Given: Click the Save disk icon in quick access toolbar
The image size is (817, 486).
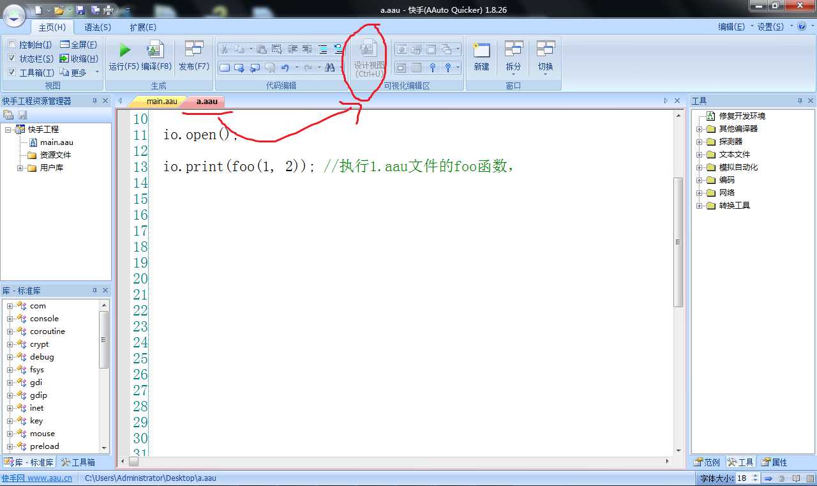Looking at the screenshot, I should click(x=80, y=10).
